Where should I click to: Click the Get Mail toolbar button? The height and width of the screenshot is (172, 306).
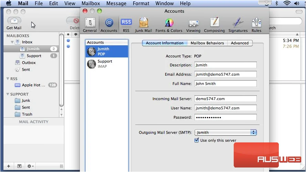pyautogui.click(x=14, y=23)
